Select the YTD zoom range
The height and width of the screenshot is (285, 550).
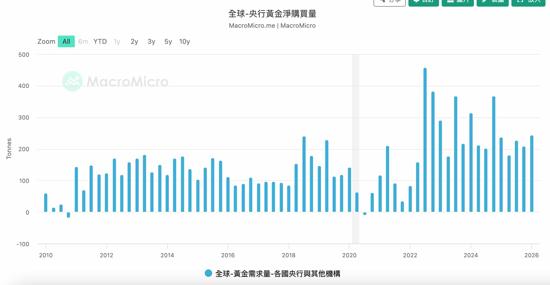tap(100, 41)
